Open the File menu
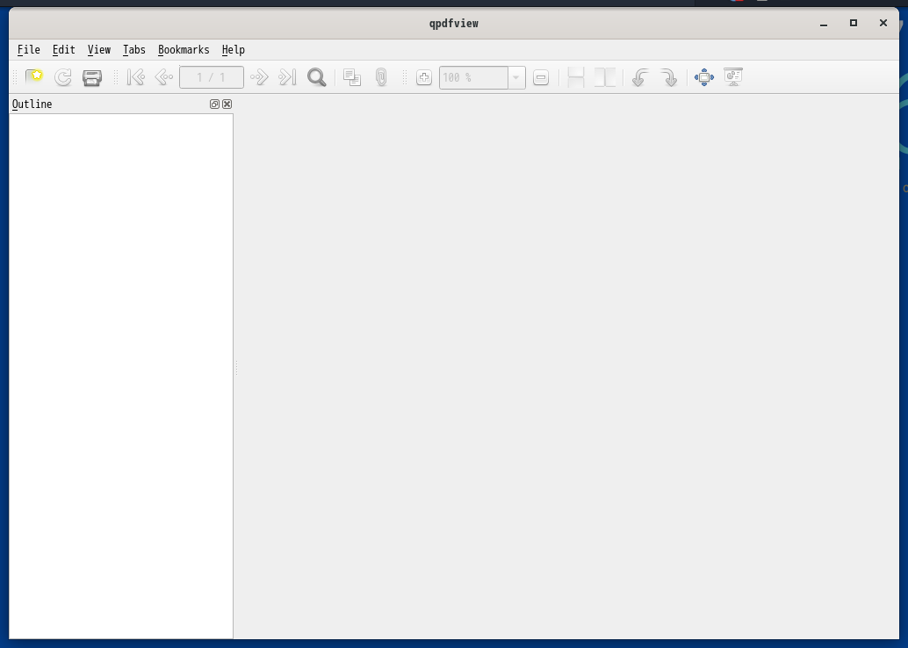Viewport: 908px width, 648px height. [28, 50]
